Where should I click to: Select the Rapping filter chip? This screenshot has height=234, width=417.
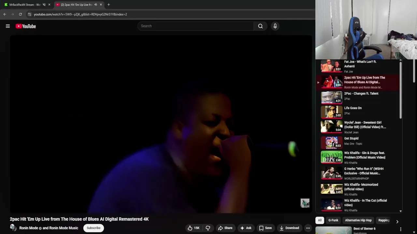[384, 220]
